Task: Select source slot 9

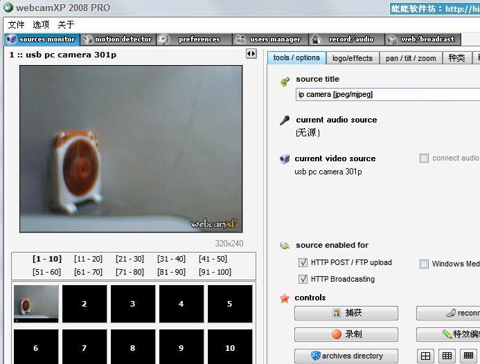Action: pyautogui.click(x=181, y=347)
